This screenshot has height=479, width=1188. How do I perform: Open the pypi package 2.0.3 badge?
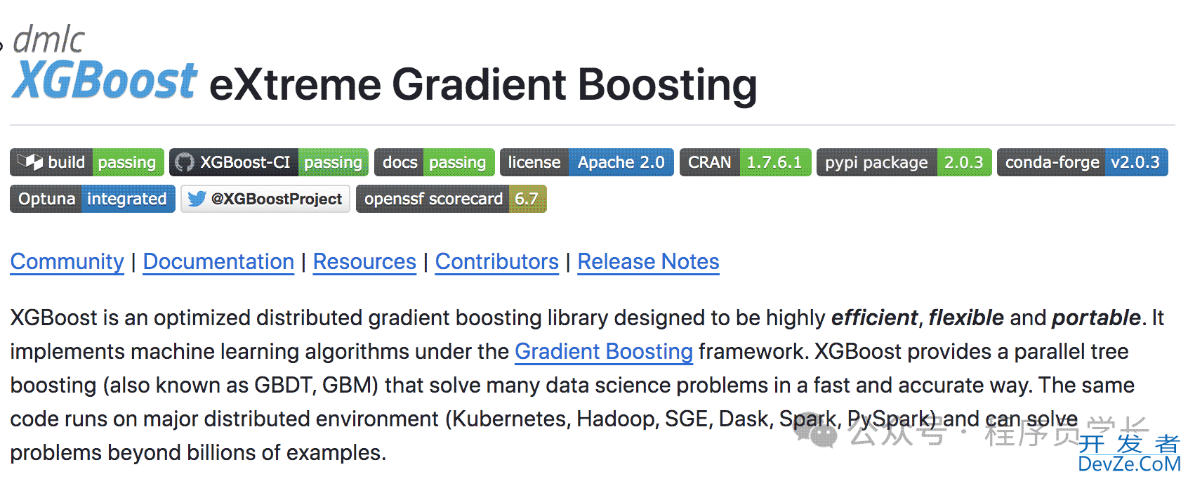pyautogui.click(x=904, y=162)
